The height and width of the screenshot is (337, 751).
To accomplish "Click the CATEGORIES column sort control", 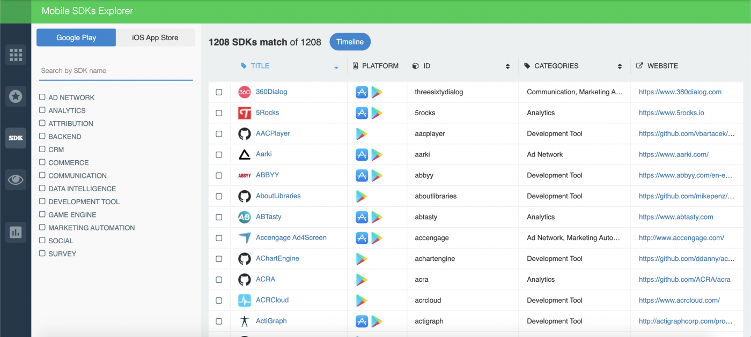I will click(619, 65).
